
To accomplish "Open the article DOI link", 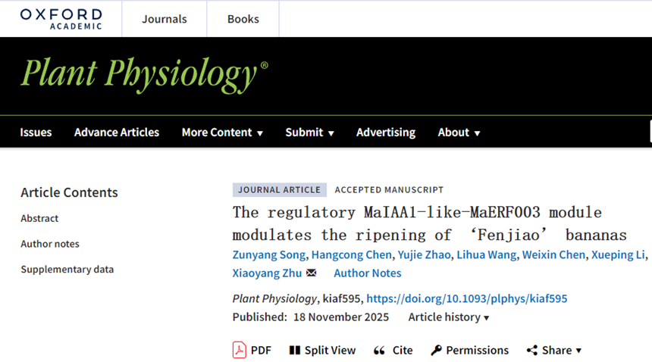I will (467, 298).
